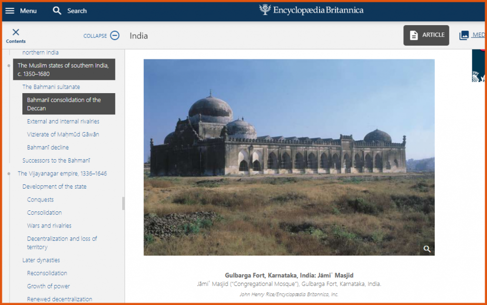Go to Conquests section
The width and height of the screenshot is (487, 305).
[40, 200]
